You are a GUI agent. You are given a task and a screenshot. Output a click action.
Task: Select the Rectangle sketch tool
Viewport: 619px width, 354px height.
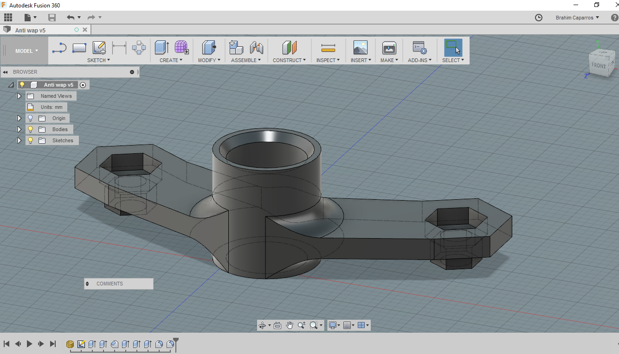pos(79,48)
